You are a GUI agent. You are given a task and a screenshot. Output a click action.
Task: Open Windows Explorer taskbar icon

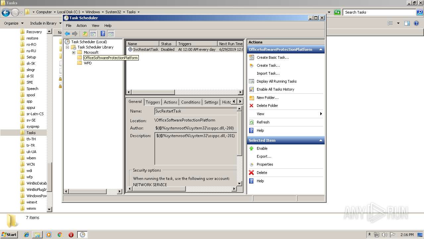click(x=37, y=235)
